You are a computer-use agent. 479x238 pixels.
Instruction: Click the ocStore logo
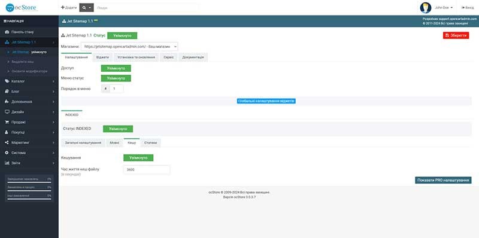[x=22, y=8]
